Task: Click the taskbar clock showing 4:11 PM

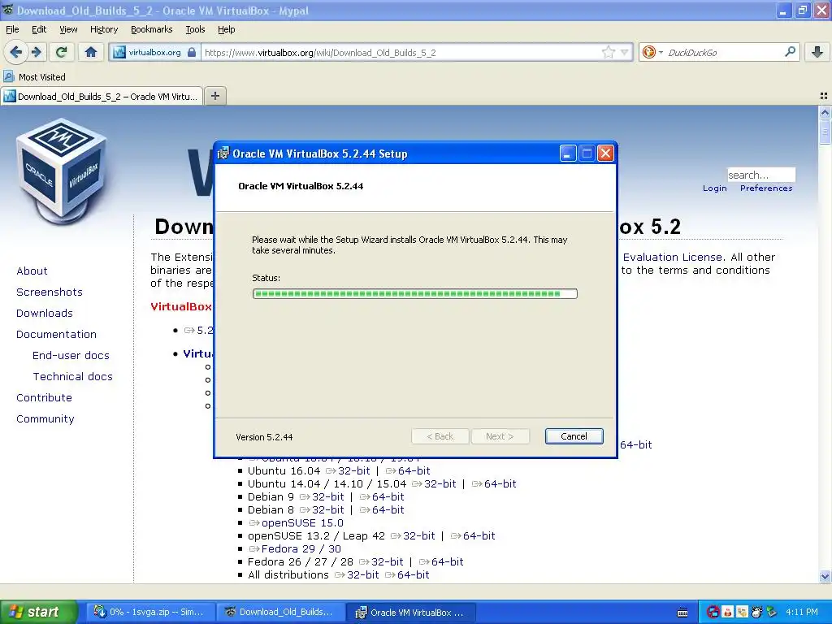Action: (x=801, y=612)
